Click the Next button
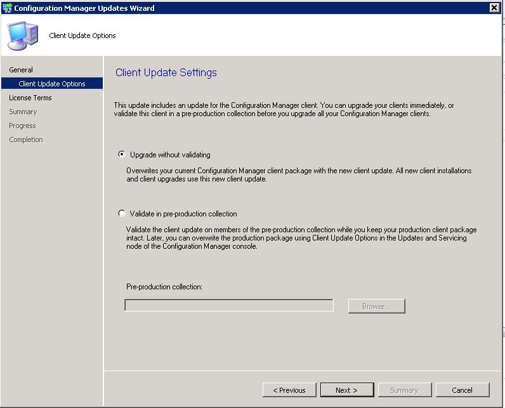This screenshot has width=505, height=408. pos(347,390)
